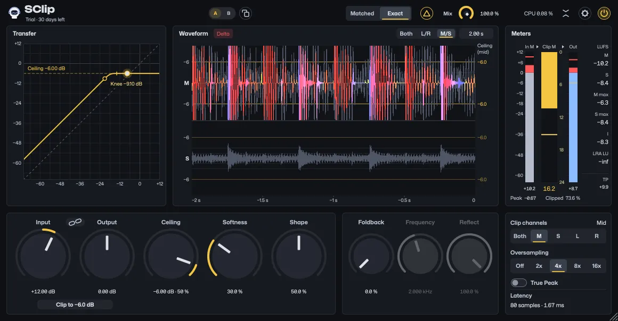Toggle the input/output link icon
Viewport: 618px width, 321px height.
pos(75,222)
